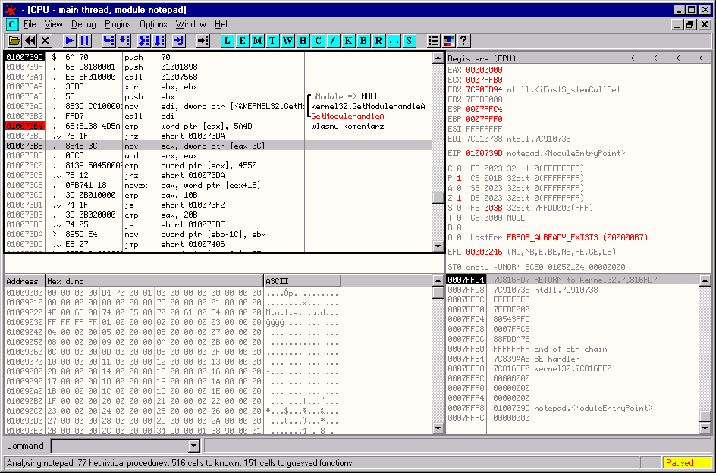This screenshot has width=716, height=473.
Task: Pause execution with the pause toolbar icon
Action: point(84,41)
